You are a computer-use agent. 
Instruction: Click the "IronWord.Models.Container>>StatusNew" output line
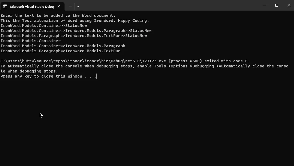(44, 26)
